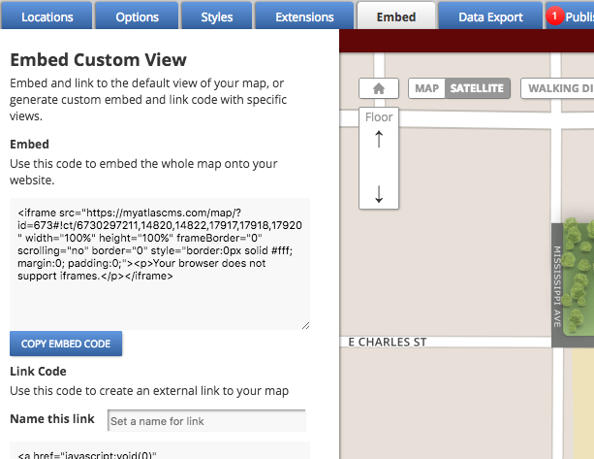Switch map to MAP view
The height and width of the screenshot is (459, 594).
coord(426,88)
